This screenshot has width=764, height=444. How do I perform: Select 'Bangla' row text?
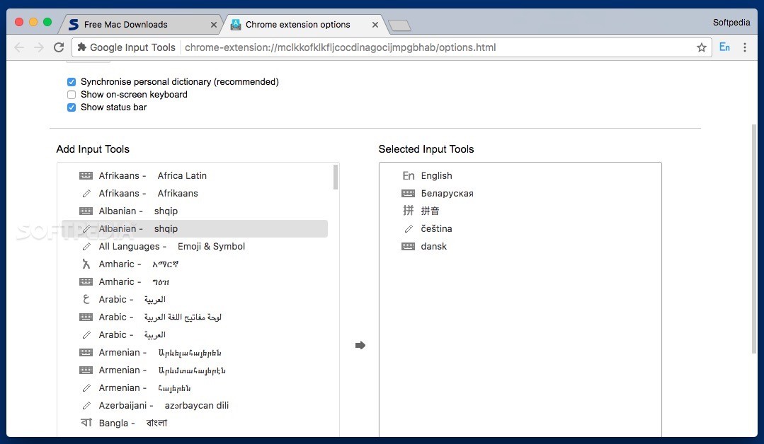tap(133, 423)
